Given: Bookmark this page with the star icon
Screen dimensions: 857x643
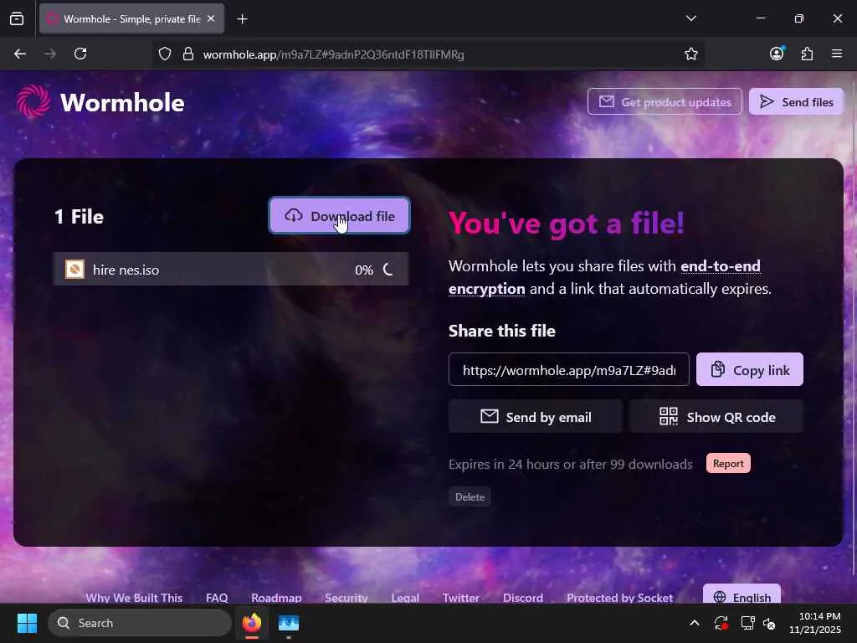Looking at the screenshot, I should click(x=690, y=54).
